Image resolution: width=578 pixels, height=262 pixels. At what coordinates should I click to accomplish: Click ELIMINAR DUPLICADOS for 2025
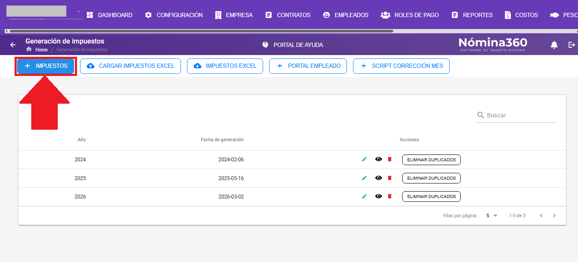point(431,178)
